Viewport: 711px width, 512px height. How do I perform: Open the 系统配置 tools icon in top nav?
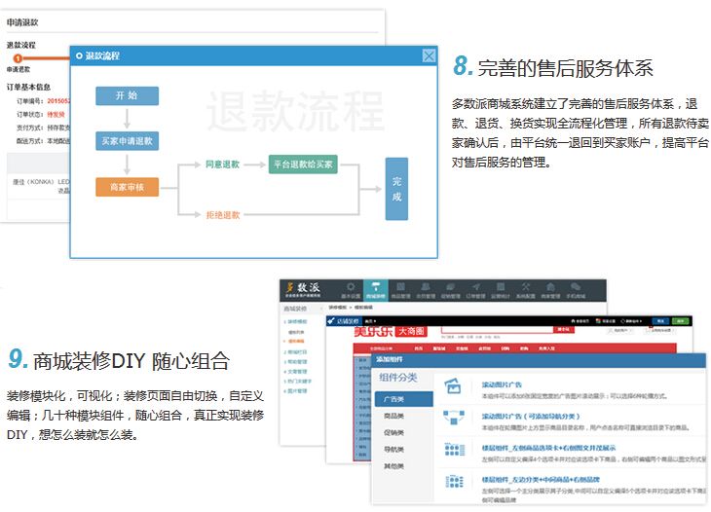pyautogui.click(x=526, y=290)
